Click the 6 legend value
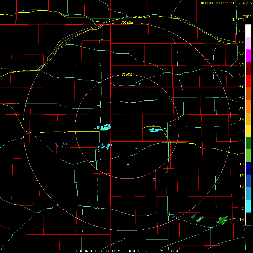The height and width of the screenshot is (253, 253). point(243,197)
